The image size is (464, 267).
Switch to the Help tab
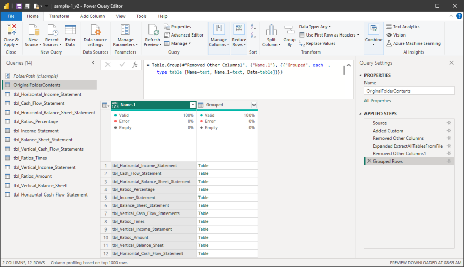point(162,16)
